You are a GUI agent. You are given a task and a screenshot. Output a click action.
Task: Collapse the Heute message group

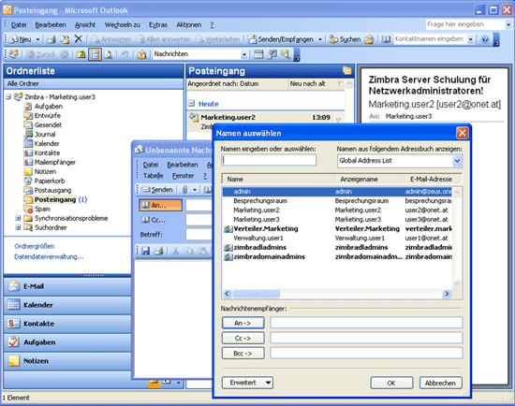click(x=191, y=104)
